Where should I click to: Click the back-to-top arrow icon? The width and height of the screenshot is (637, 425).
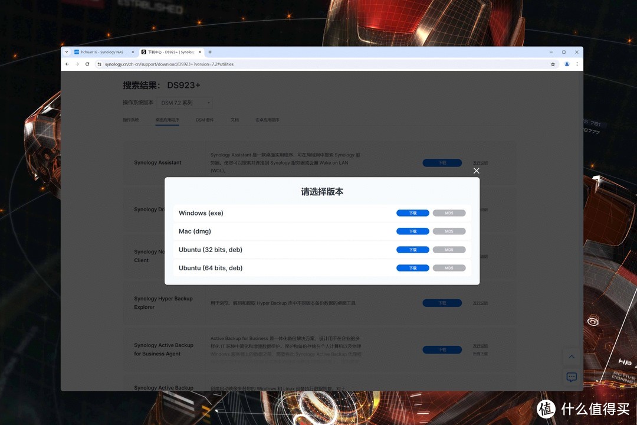pos(572,357)
